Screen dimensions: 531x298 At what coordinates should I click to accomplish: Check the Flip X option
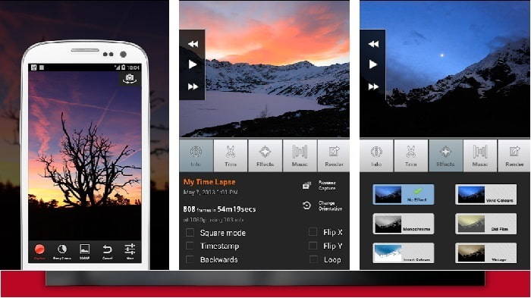[313, 232]
